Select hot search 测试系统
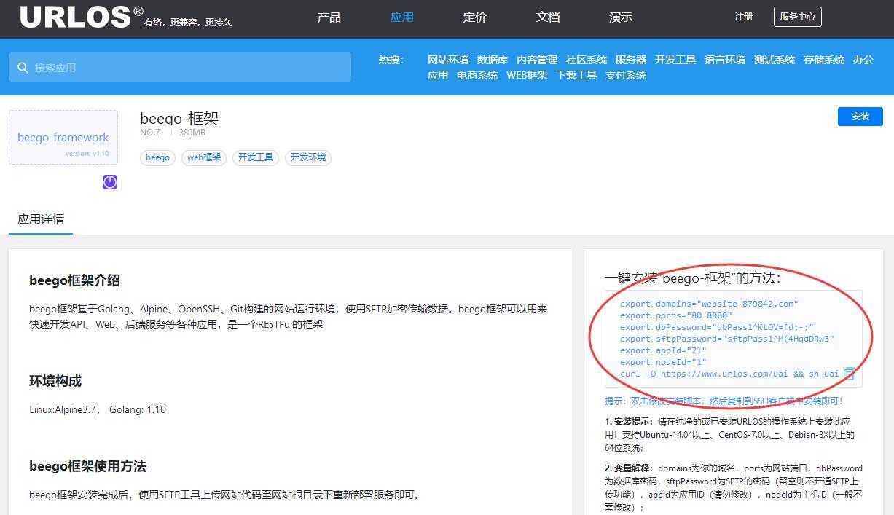Screen dimensions: 894x515 [x=775, y=60]
